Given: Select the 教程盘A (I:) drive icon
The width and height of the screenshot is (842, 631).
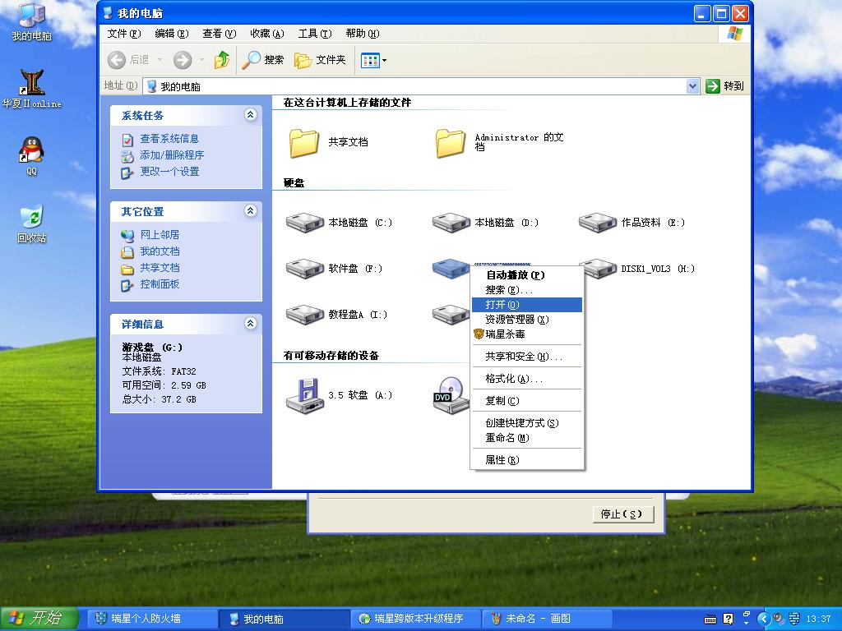Looking at the screenshot, I should coord(304,315).
